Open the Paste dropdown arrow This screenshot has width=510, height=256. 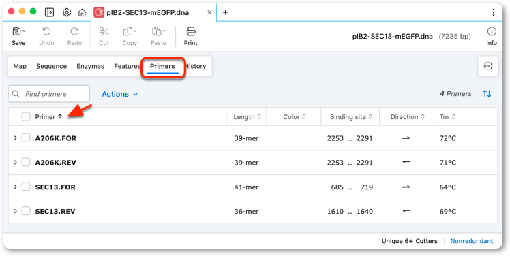click(x=164, y=31)
